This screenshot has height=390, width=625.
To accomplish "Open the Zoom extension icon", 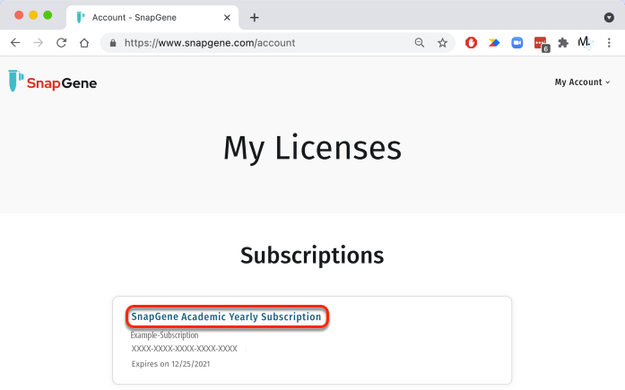I will click(517, 42).
